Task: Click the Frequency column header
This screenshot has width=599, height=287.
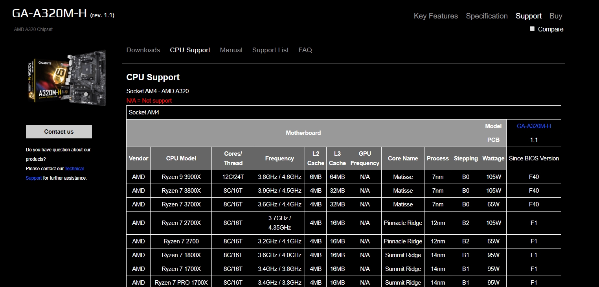Action: (x=279, y=158)
